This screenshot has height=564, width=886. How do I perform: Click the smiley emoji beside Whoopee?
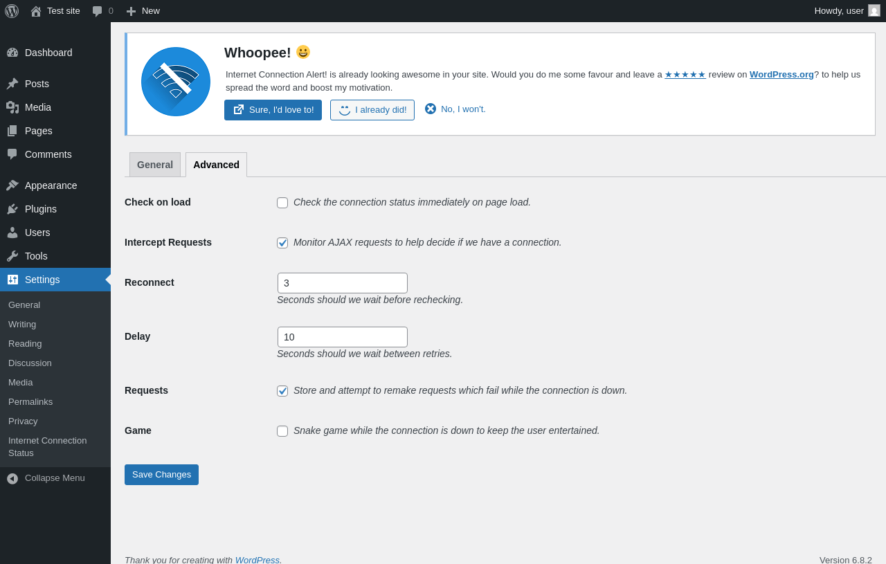coord(303,52)
